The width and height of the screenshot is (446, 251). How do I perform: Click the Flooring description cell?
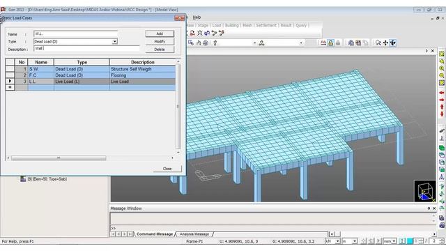(x=142, y=75)
